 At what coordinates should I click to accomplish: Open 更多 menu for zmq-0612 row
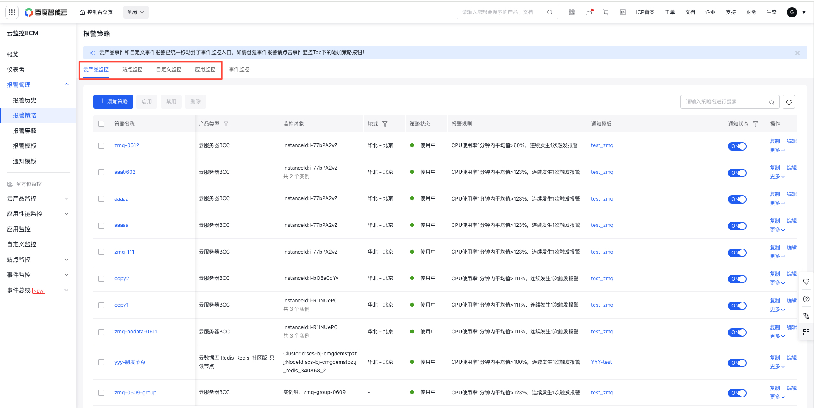[778, 150]
